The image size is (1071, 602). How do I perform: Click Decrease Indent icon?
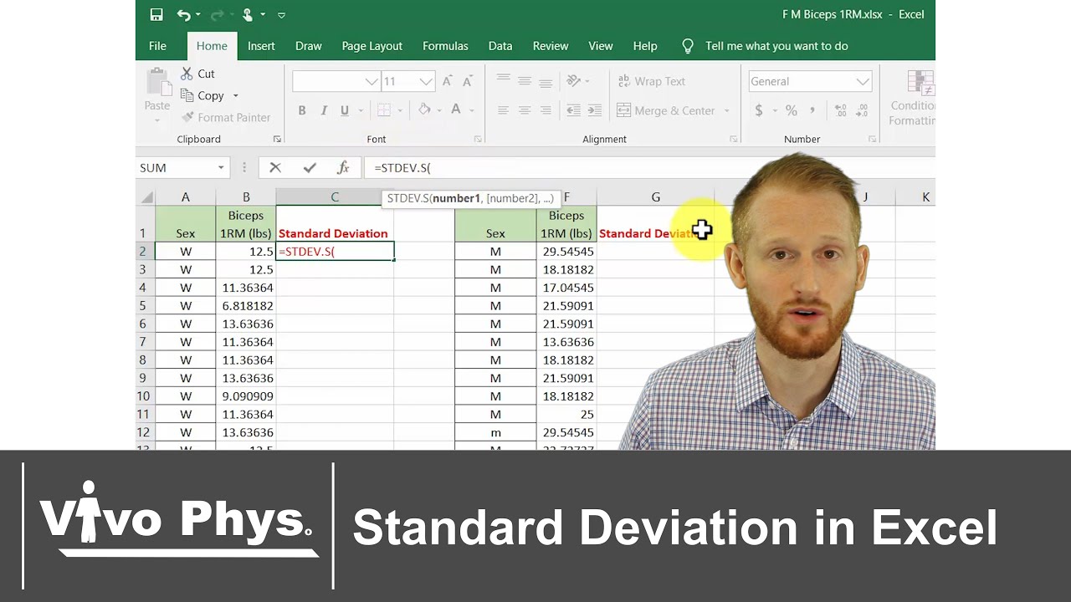coord(573,110)
